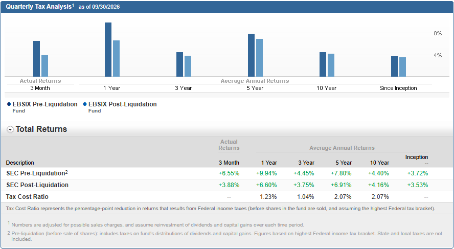Click the +3.75% post-liquidation 3 Year value

[x=304, y=185]
